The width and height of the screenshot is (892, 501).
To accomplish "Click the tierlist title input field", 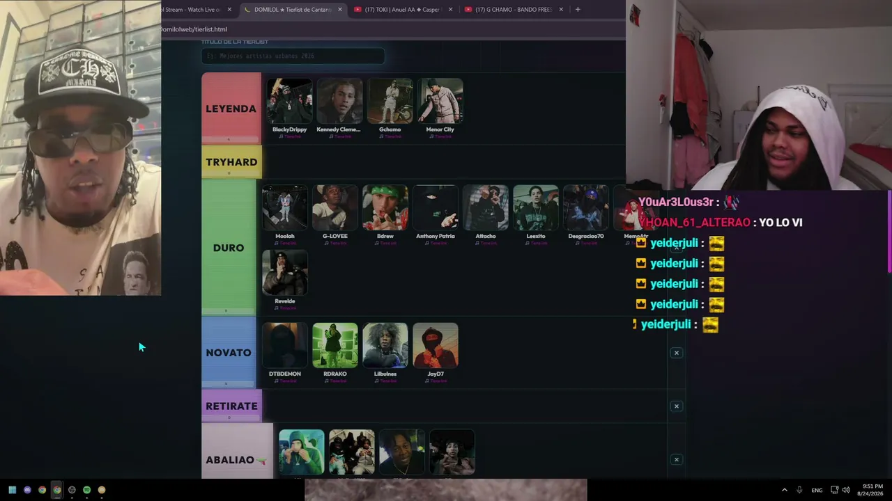I will (293, 56).
